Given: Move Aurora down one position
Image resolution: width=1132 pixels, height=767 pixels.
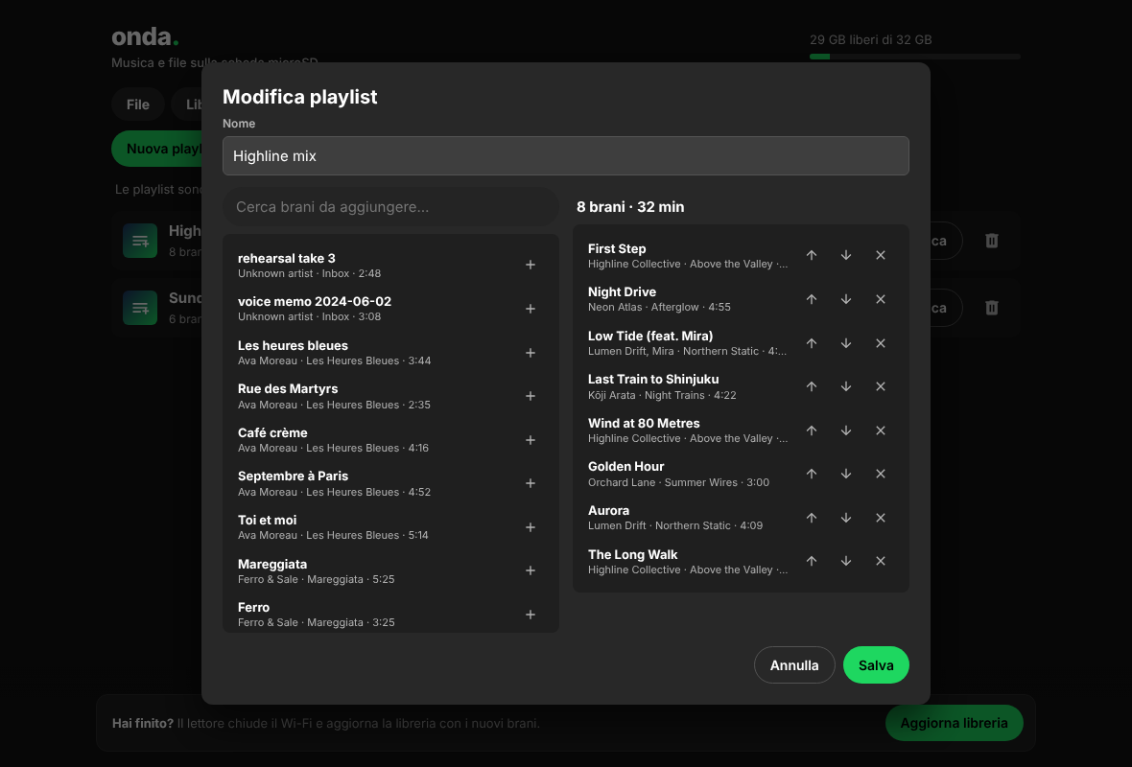Looking at the screenshot, I should [845, 518].
